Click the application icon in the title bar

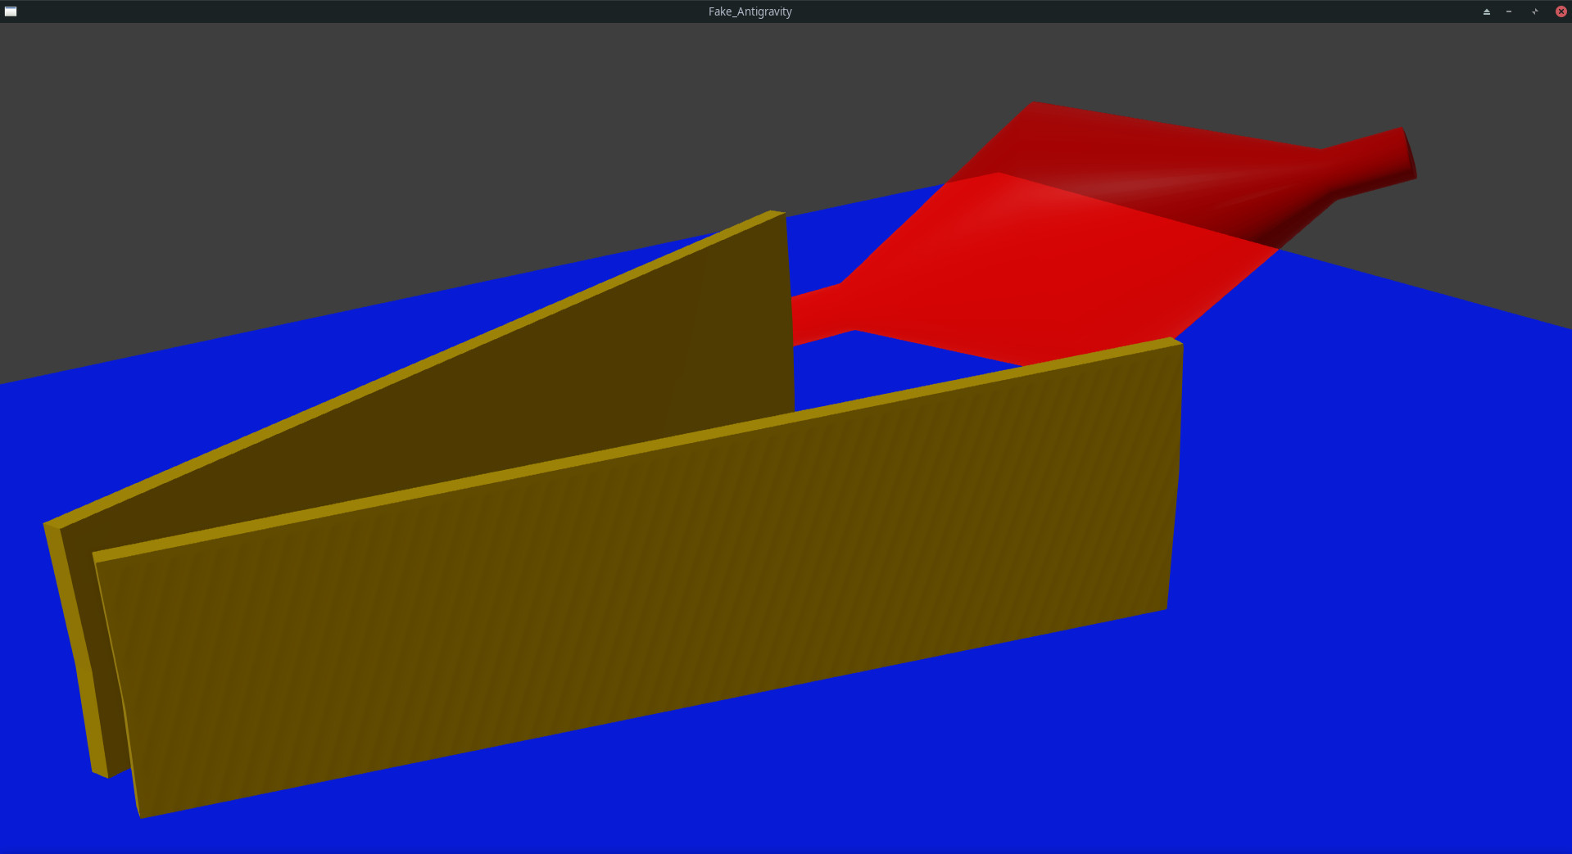pos(11,11)
